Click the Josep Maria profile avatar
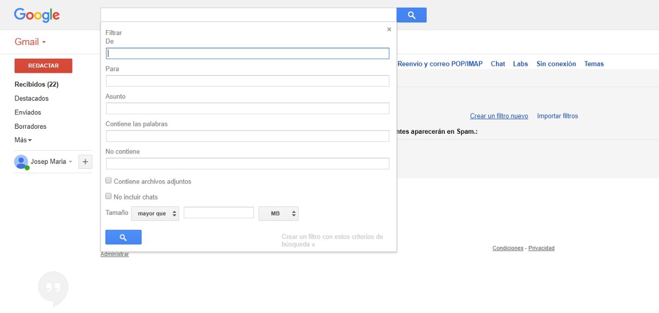This screenshot has height=313, width=659. click(21, 162)
